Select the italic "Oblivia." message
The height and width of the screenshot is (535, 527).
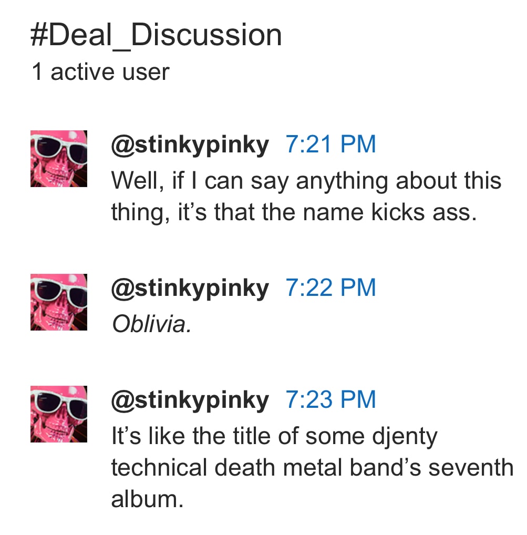click(151, 325)
